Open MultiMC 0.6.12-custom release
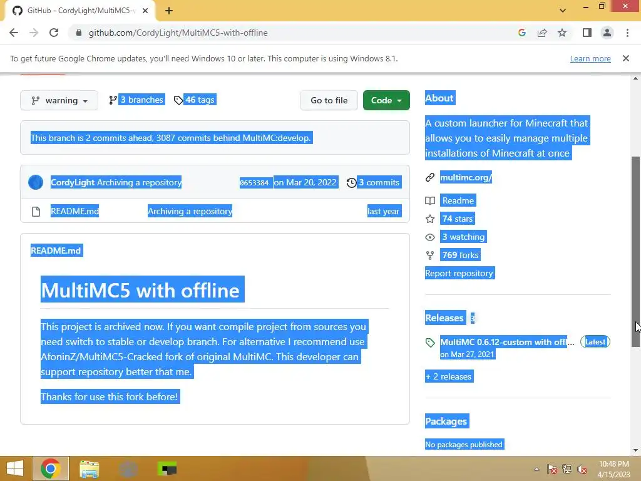This screenshot has width=641, height=481. tap(507, 342)
